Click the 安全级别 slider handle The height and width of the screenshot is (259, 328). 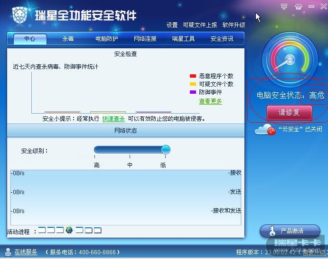coord(166,150)
